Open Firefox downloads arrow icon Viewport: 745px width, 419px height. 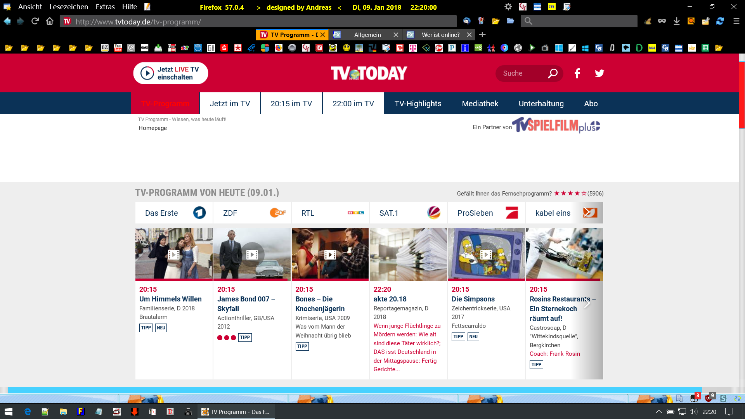tap(676, 21)
